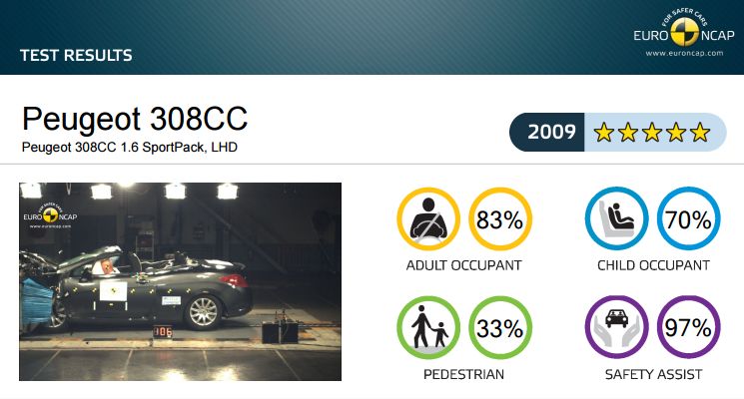
Task: Click the pedestrian adult and child icon
Action: pos(428,327)
